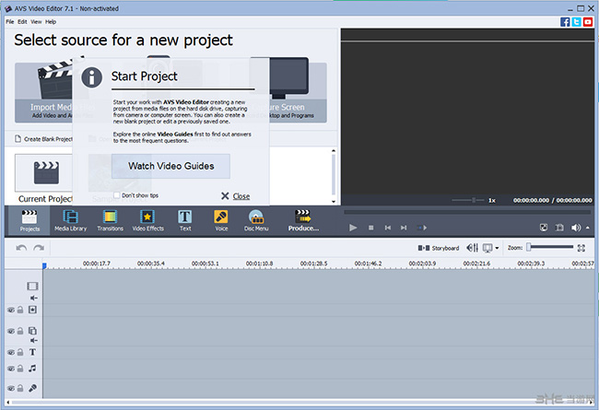Open the YouTube link icon
The image size is (599, 410).
[x=588, y=22]
